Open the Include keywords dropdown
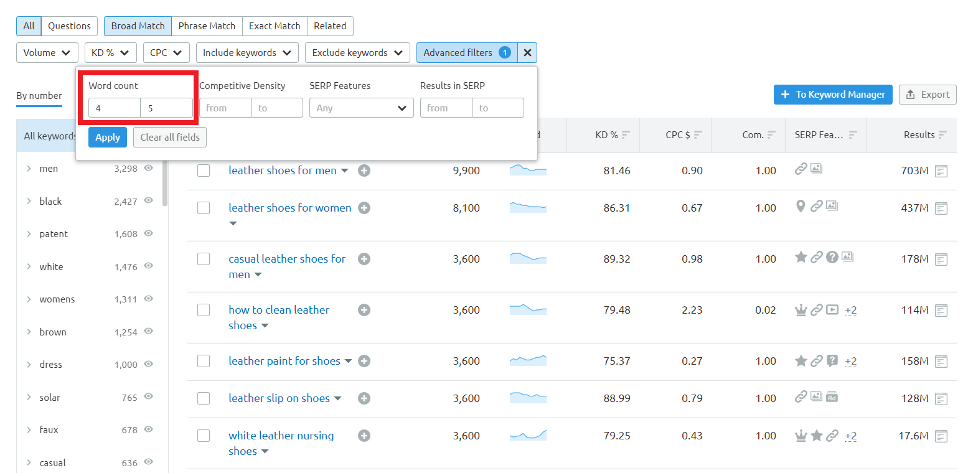Screen dimensions: 968x473 point(247,52)
